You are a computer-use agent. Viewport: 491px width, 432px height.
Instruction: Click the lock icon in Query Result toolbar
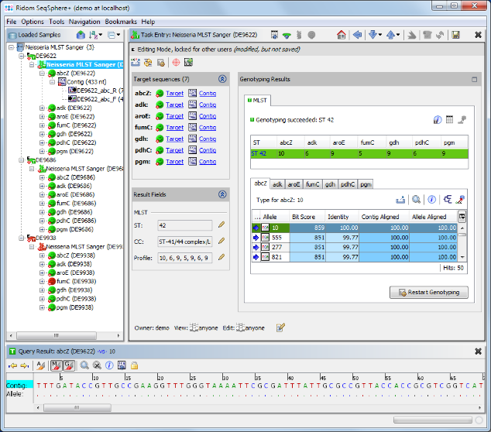tap(134, 365)
